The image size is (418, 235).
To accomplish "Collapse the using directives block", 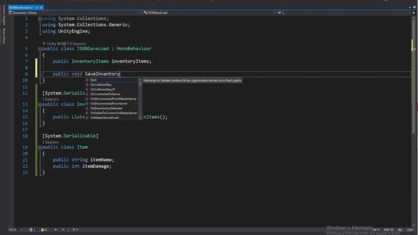I will point(40,19).
